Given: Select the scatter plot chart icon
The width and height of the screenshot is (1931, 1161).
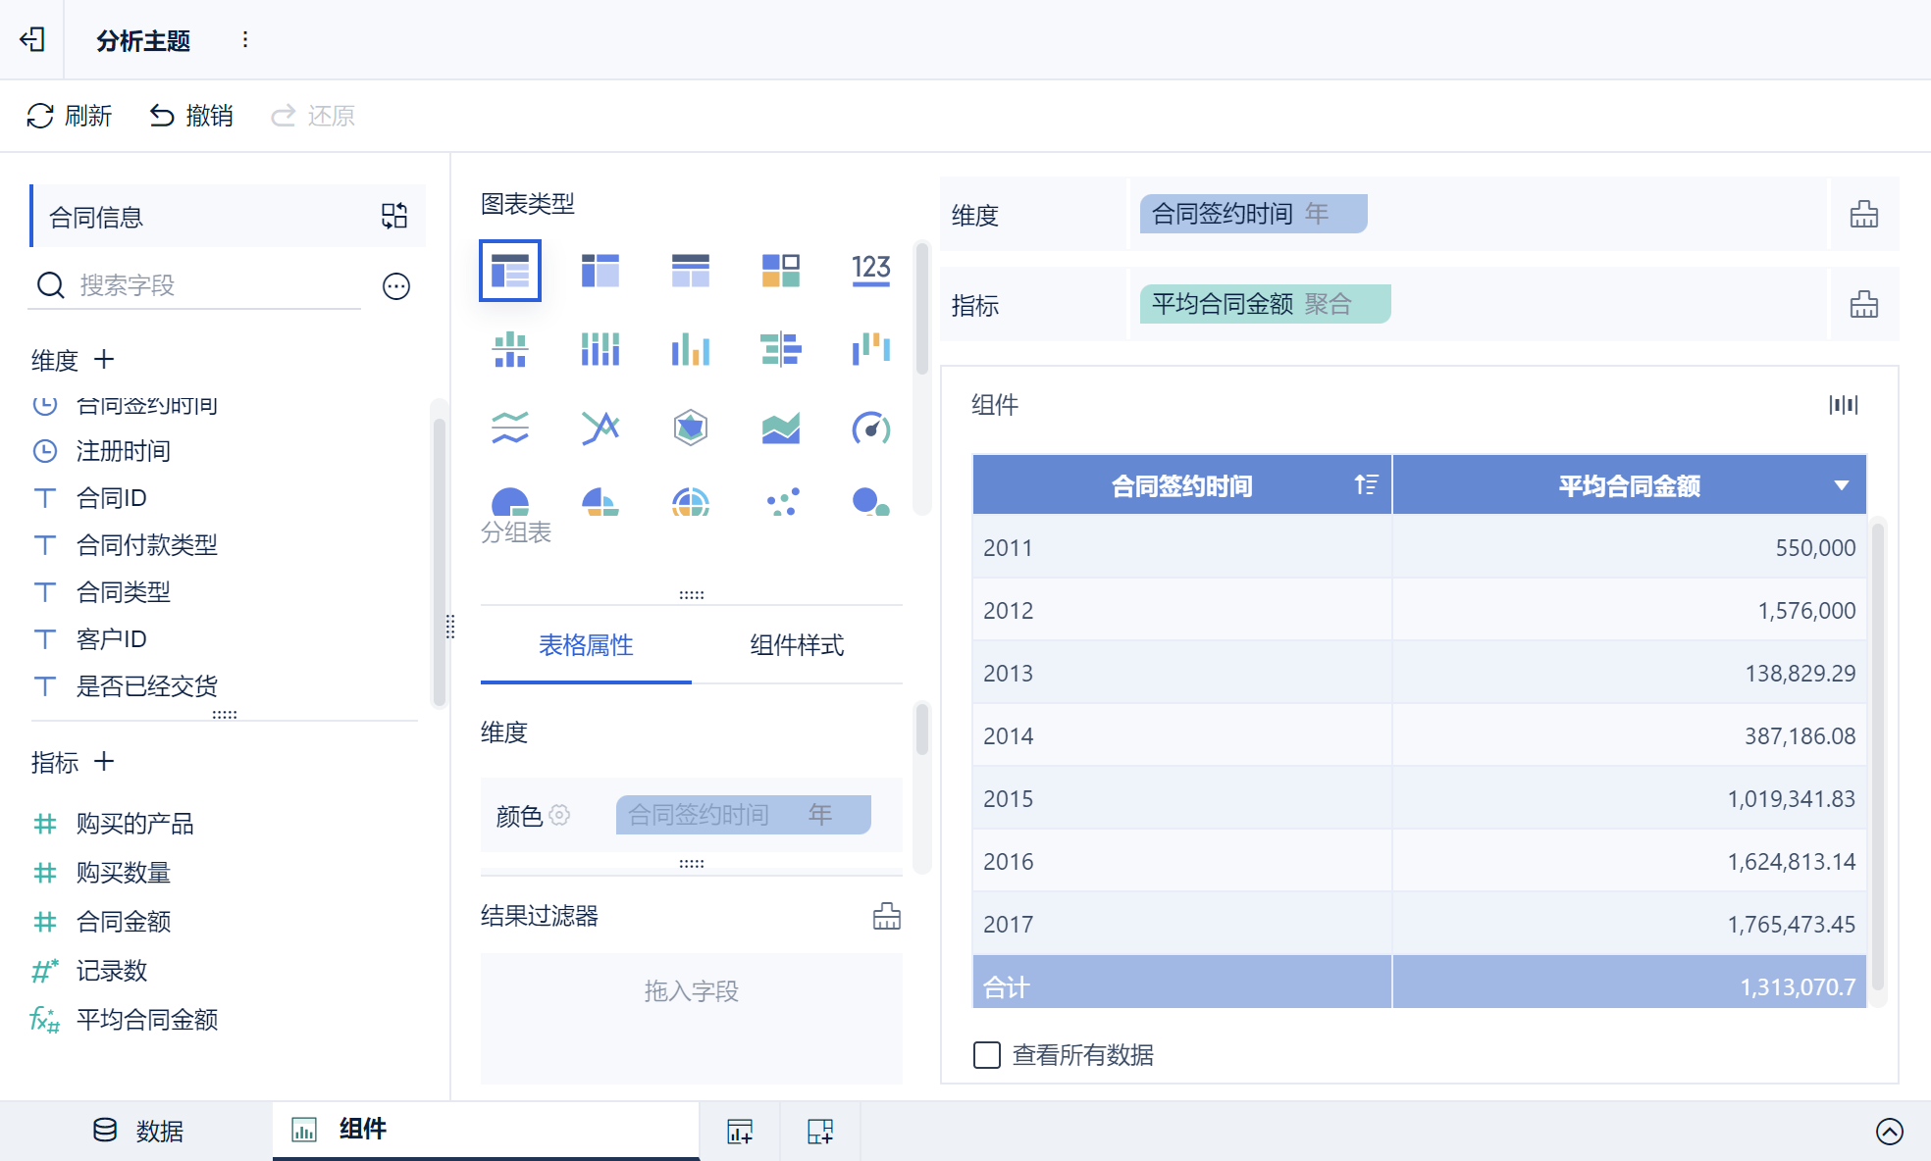Looking at the screenshot, I should [781, 502].
